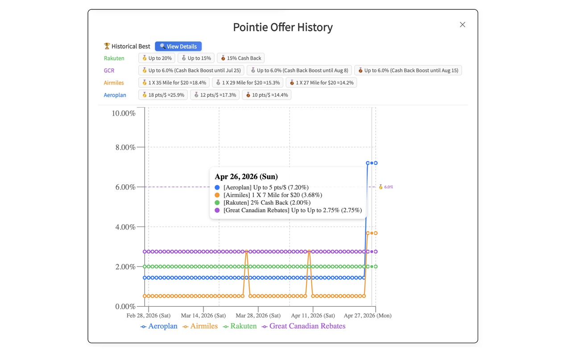This screenshot has width=571, height=356.
Task: Close the Pointie Offer History dialog
Action: (463, 24)
